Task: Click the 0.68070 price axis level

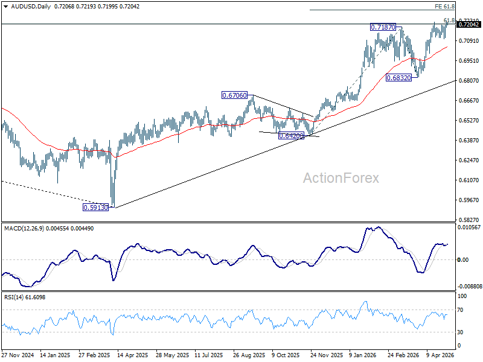Action: coord(469,81)
